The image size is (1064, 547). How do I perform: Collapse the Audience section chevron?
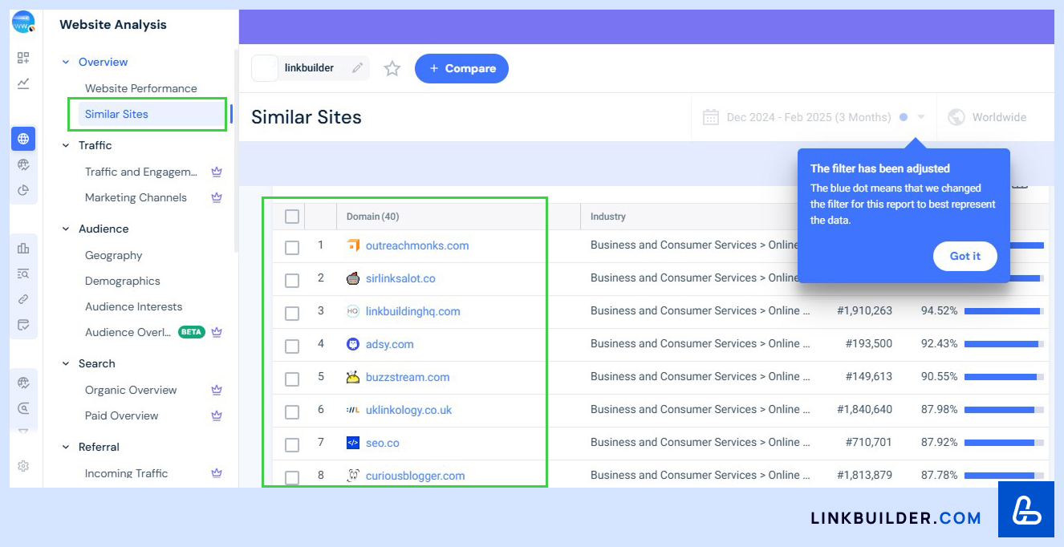click(66, 229)
